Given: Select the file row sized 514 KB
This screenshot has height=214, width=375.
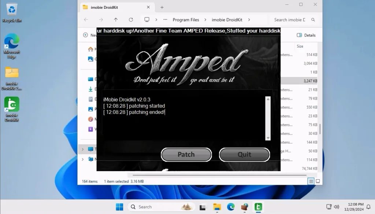Looking at the screenshot, I should click(299, 55).
